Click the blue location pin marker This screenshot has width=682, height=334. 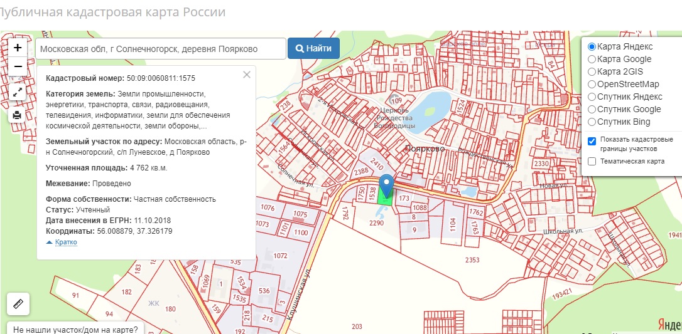tap(387, 185)
